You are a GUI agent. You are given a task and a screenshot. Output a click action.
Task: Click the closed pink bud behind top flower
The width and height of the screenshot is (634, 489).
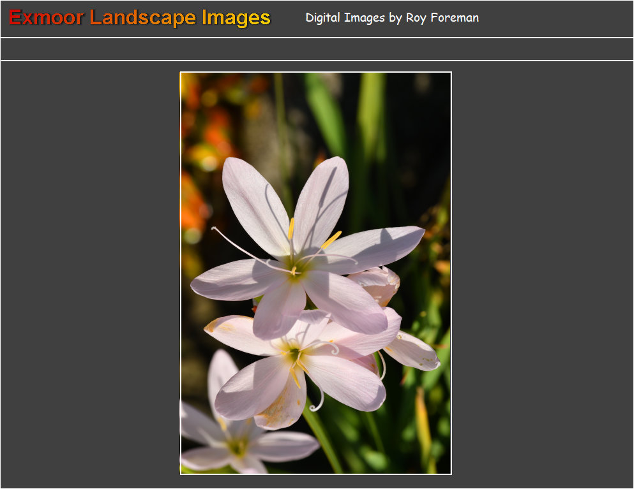[x=381, y=284]
